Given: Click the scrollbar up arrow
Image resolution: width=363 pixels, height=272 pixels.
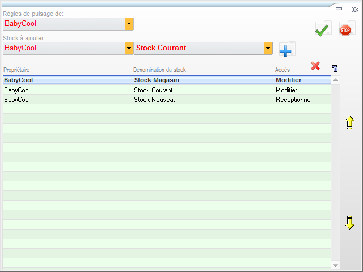Looking at the screenshot, I should [x=335, y=80].
